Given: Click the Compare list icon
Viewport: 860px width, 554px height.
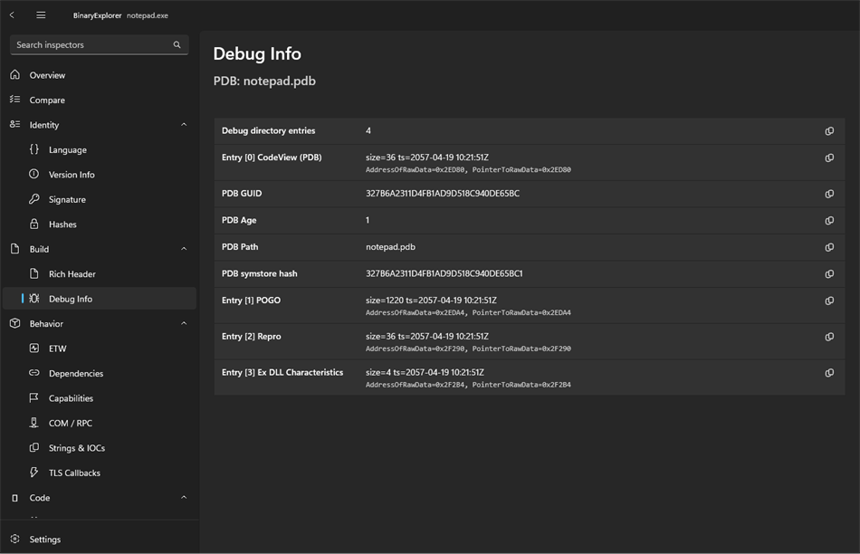Looking at the screenshot, I should point(14,100).
